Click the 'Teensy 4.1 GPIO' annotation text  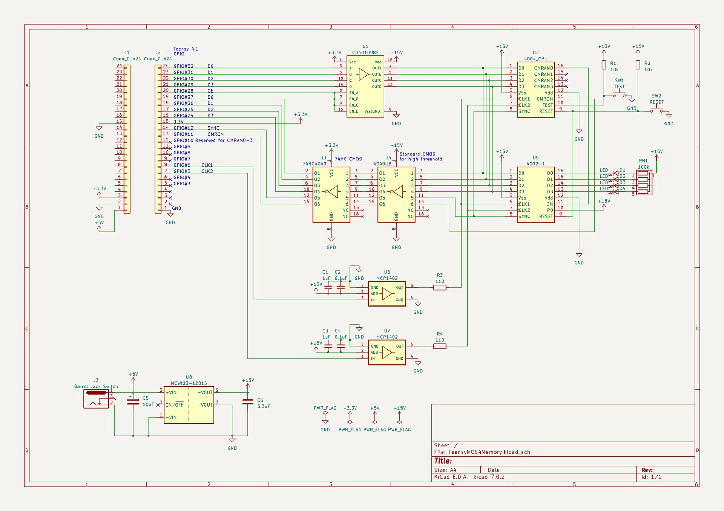(186, 51)
